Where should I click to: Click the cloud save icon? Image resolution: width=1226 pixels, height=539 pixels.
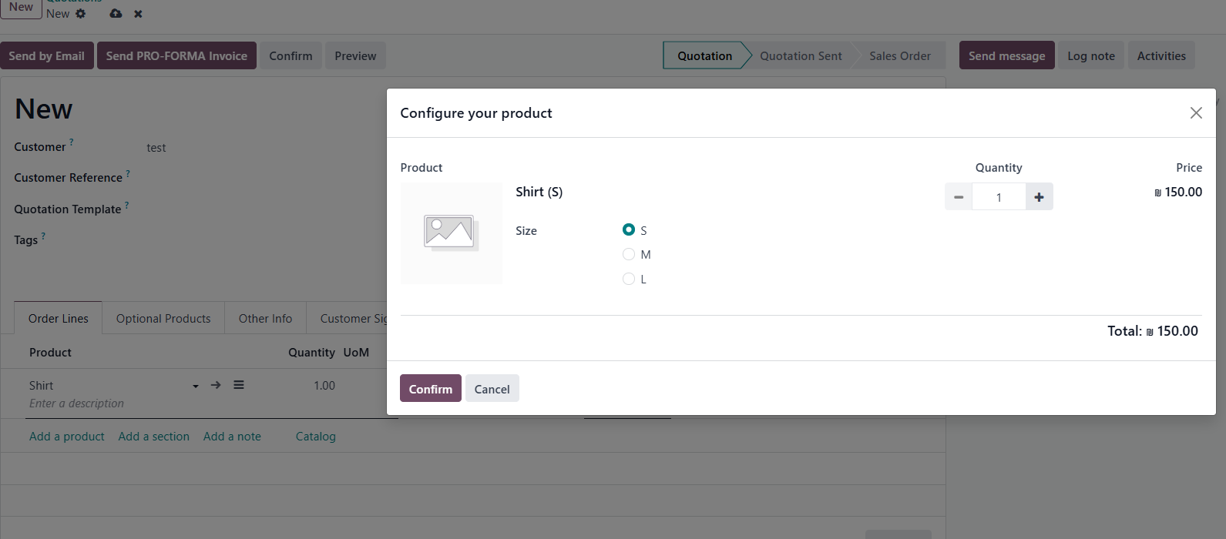pos(116,14)
